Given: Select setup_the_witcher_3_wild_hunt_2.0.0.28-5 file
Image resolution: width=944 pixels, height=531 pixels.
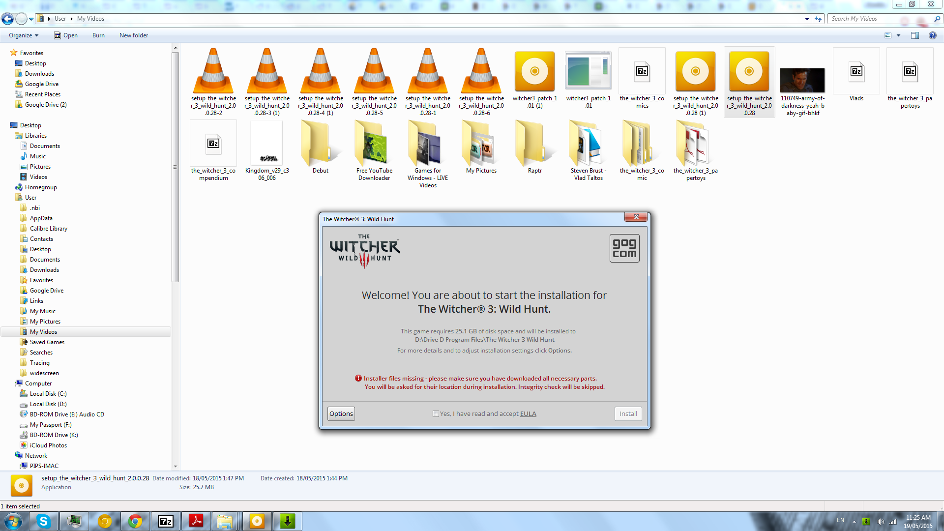Looking at the screenshot, I should [374, 82].
